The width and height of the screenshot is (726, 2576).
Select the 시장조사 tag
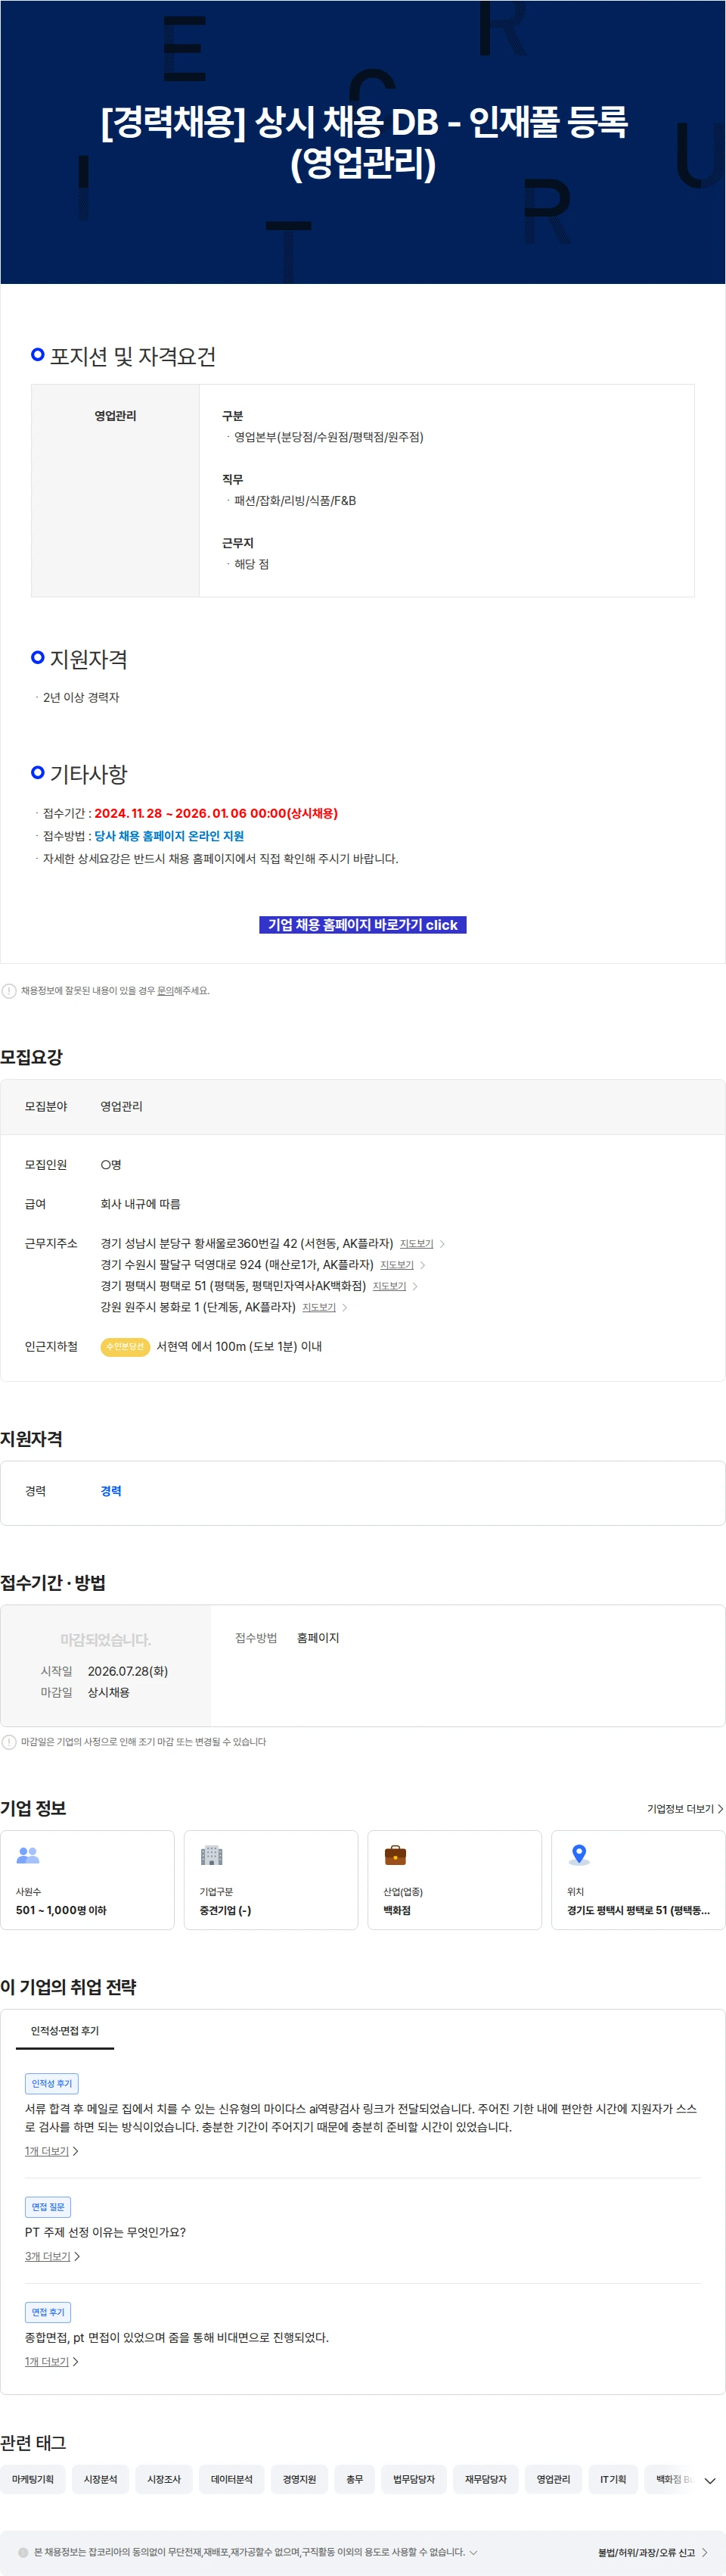tap(164, 2479)
